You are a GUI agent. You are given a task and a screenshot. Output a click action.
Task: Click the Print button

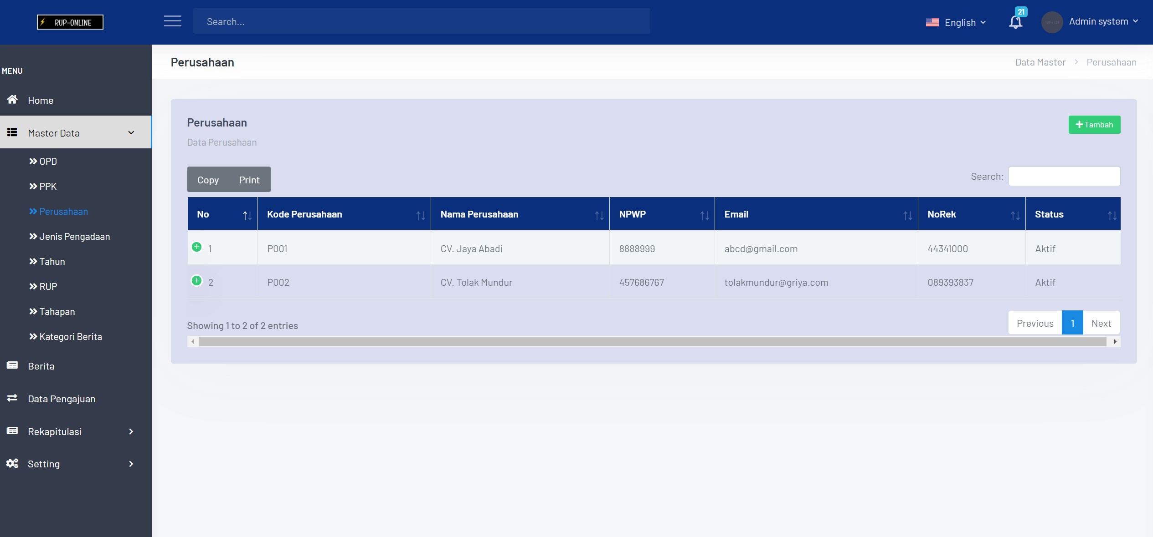(249, 180)
